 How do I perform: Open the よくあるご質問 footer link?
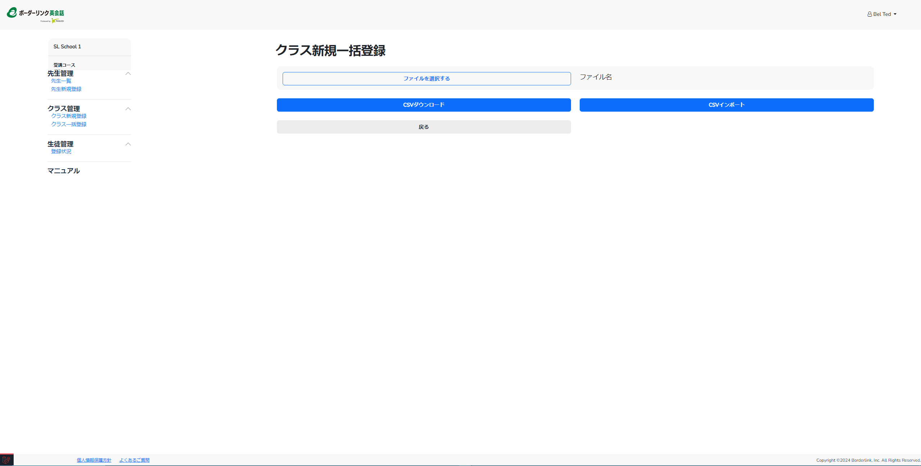coord(134,460)
